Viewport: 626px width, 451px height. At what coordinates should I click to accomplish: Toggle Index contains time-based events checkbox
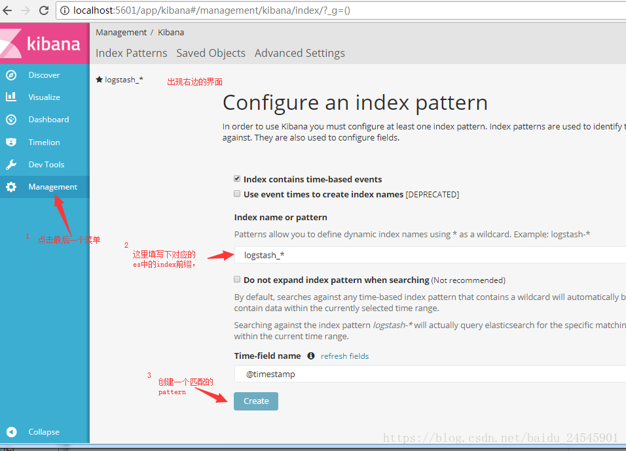[237, 178]
